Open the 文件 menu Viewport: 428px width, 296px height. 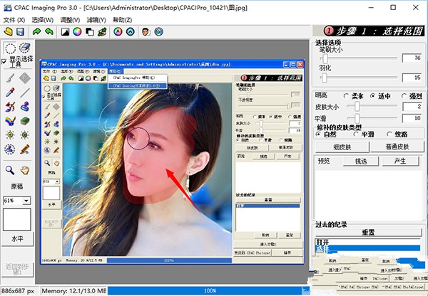click(14, 20)
